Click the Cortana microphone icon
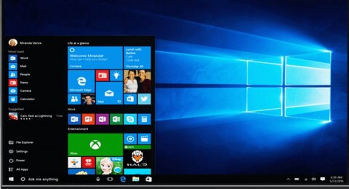 pyautogui.click(x=98, y=179)
